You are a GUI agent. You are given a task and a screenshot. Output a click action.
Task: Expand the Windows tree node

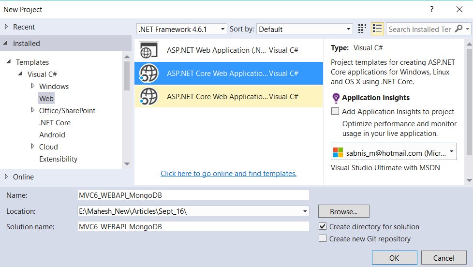pyautogui.click(x=32, y=86)
